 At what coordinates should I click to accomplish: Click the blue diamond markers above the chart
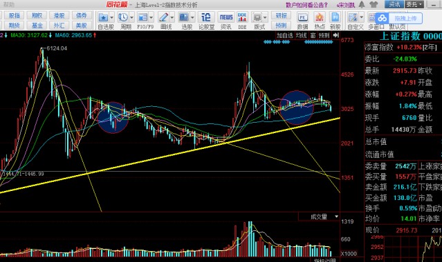[x=298, y=42]
